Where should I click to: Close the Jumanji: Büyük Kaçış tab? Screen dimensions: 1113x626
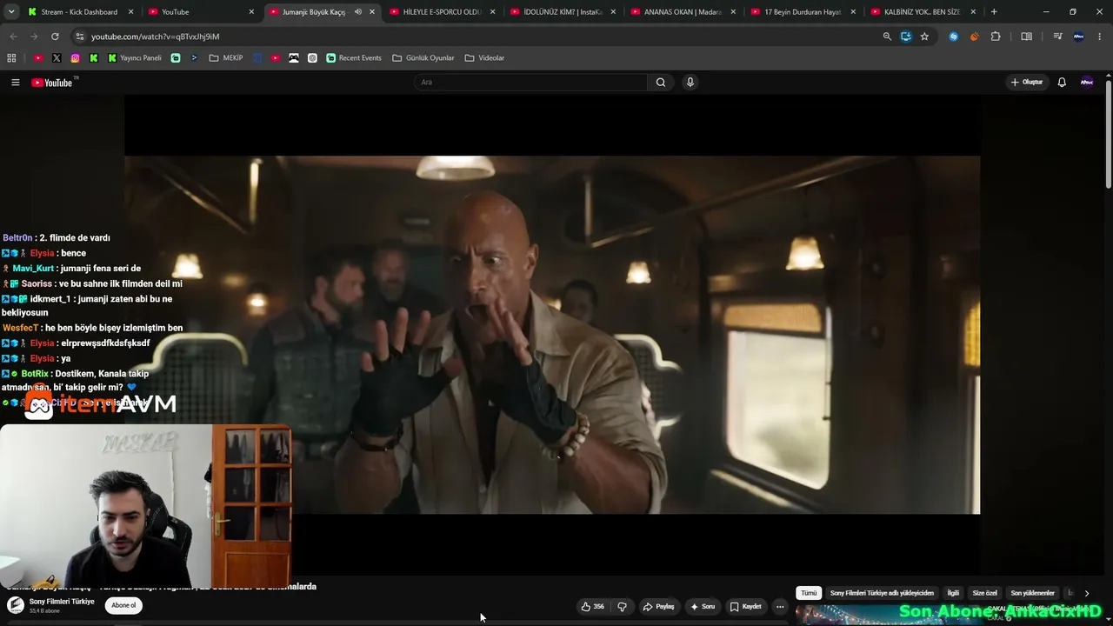[372, 12]
